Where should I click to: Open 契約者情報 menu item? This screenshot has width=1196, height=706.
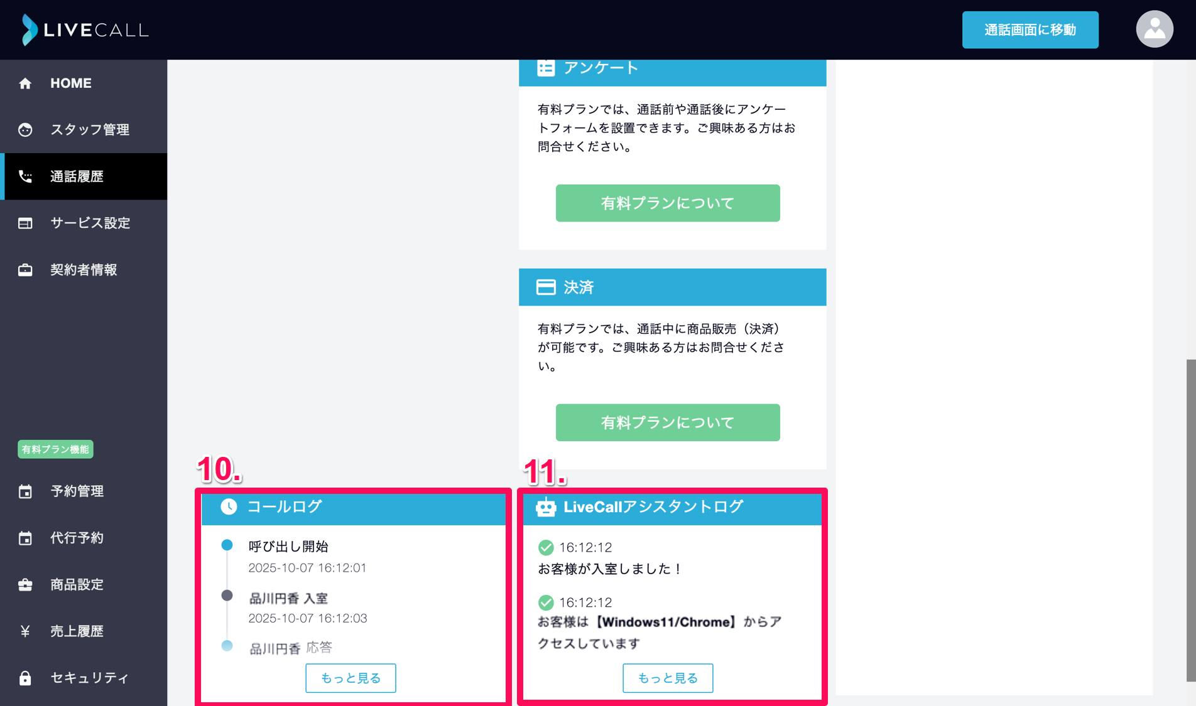pyautogui.click(x=84, y=270)
